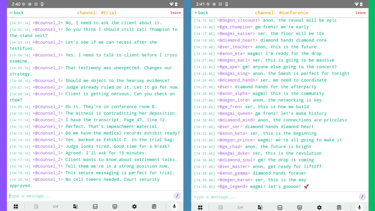This screenshot has height=211, width=375.
Task: Open GIF search in #conference screen
Action: point(240,208)
